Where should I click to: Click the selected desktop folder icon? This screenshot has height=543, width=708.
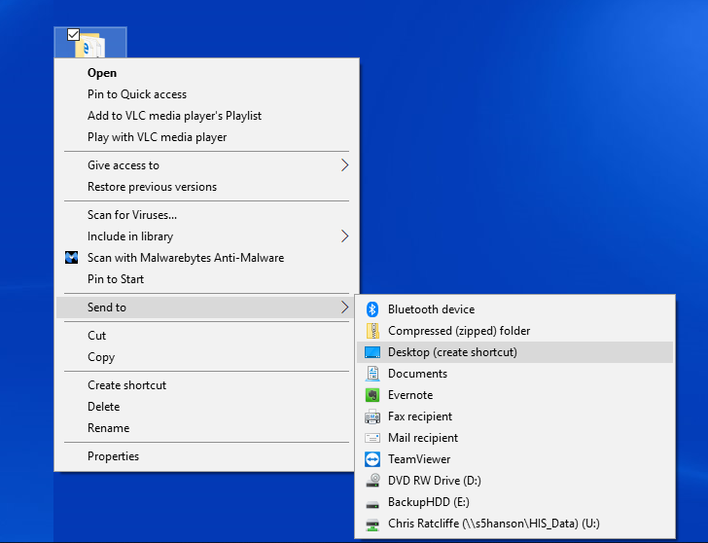point(90,45)
